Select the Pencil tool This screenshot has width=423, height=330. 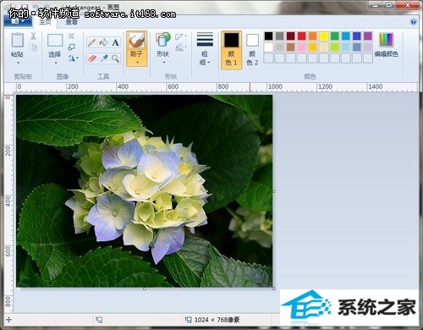92,42
